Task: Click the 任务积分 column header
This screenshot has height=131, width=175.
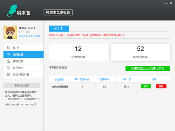Action: coord(104,80)
